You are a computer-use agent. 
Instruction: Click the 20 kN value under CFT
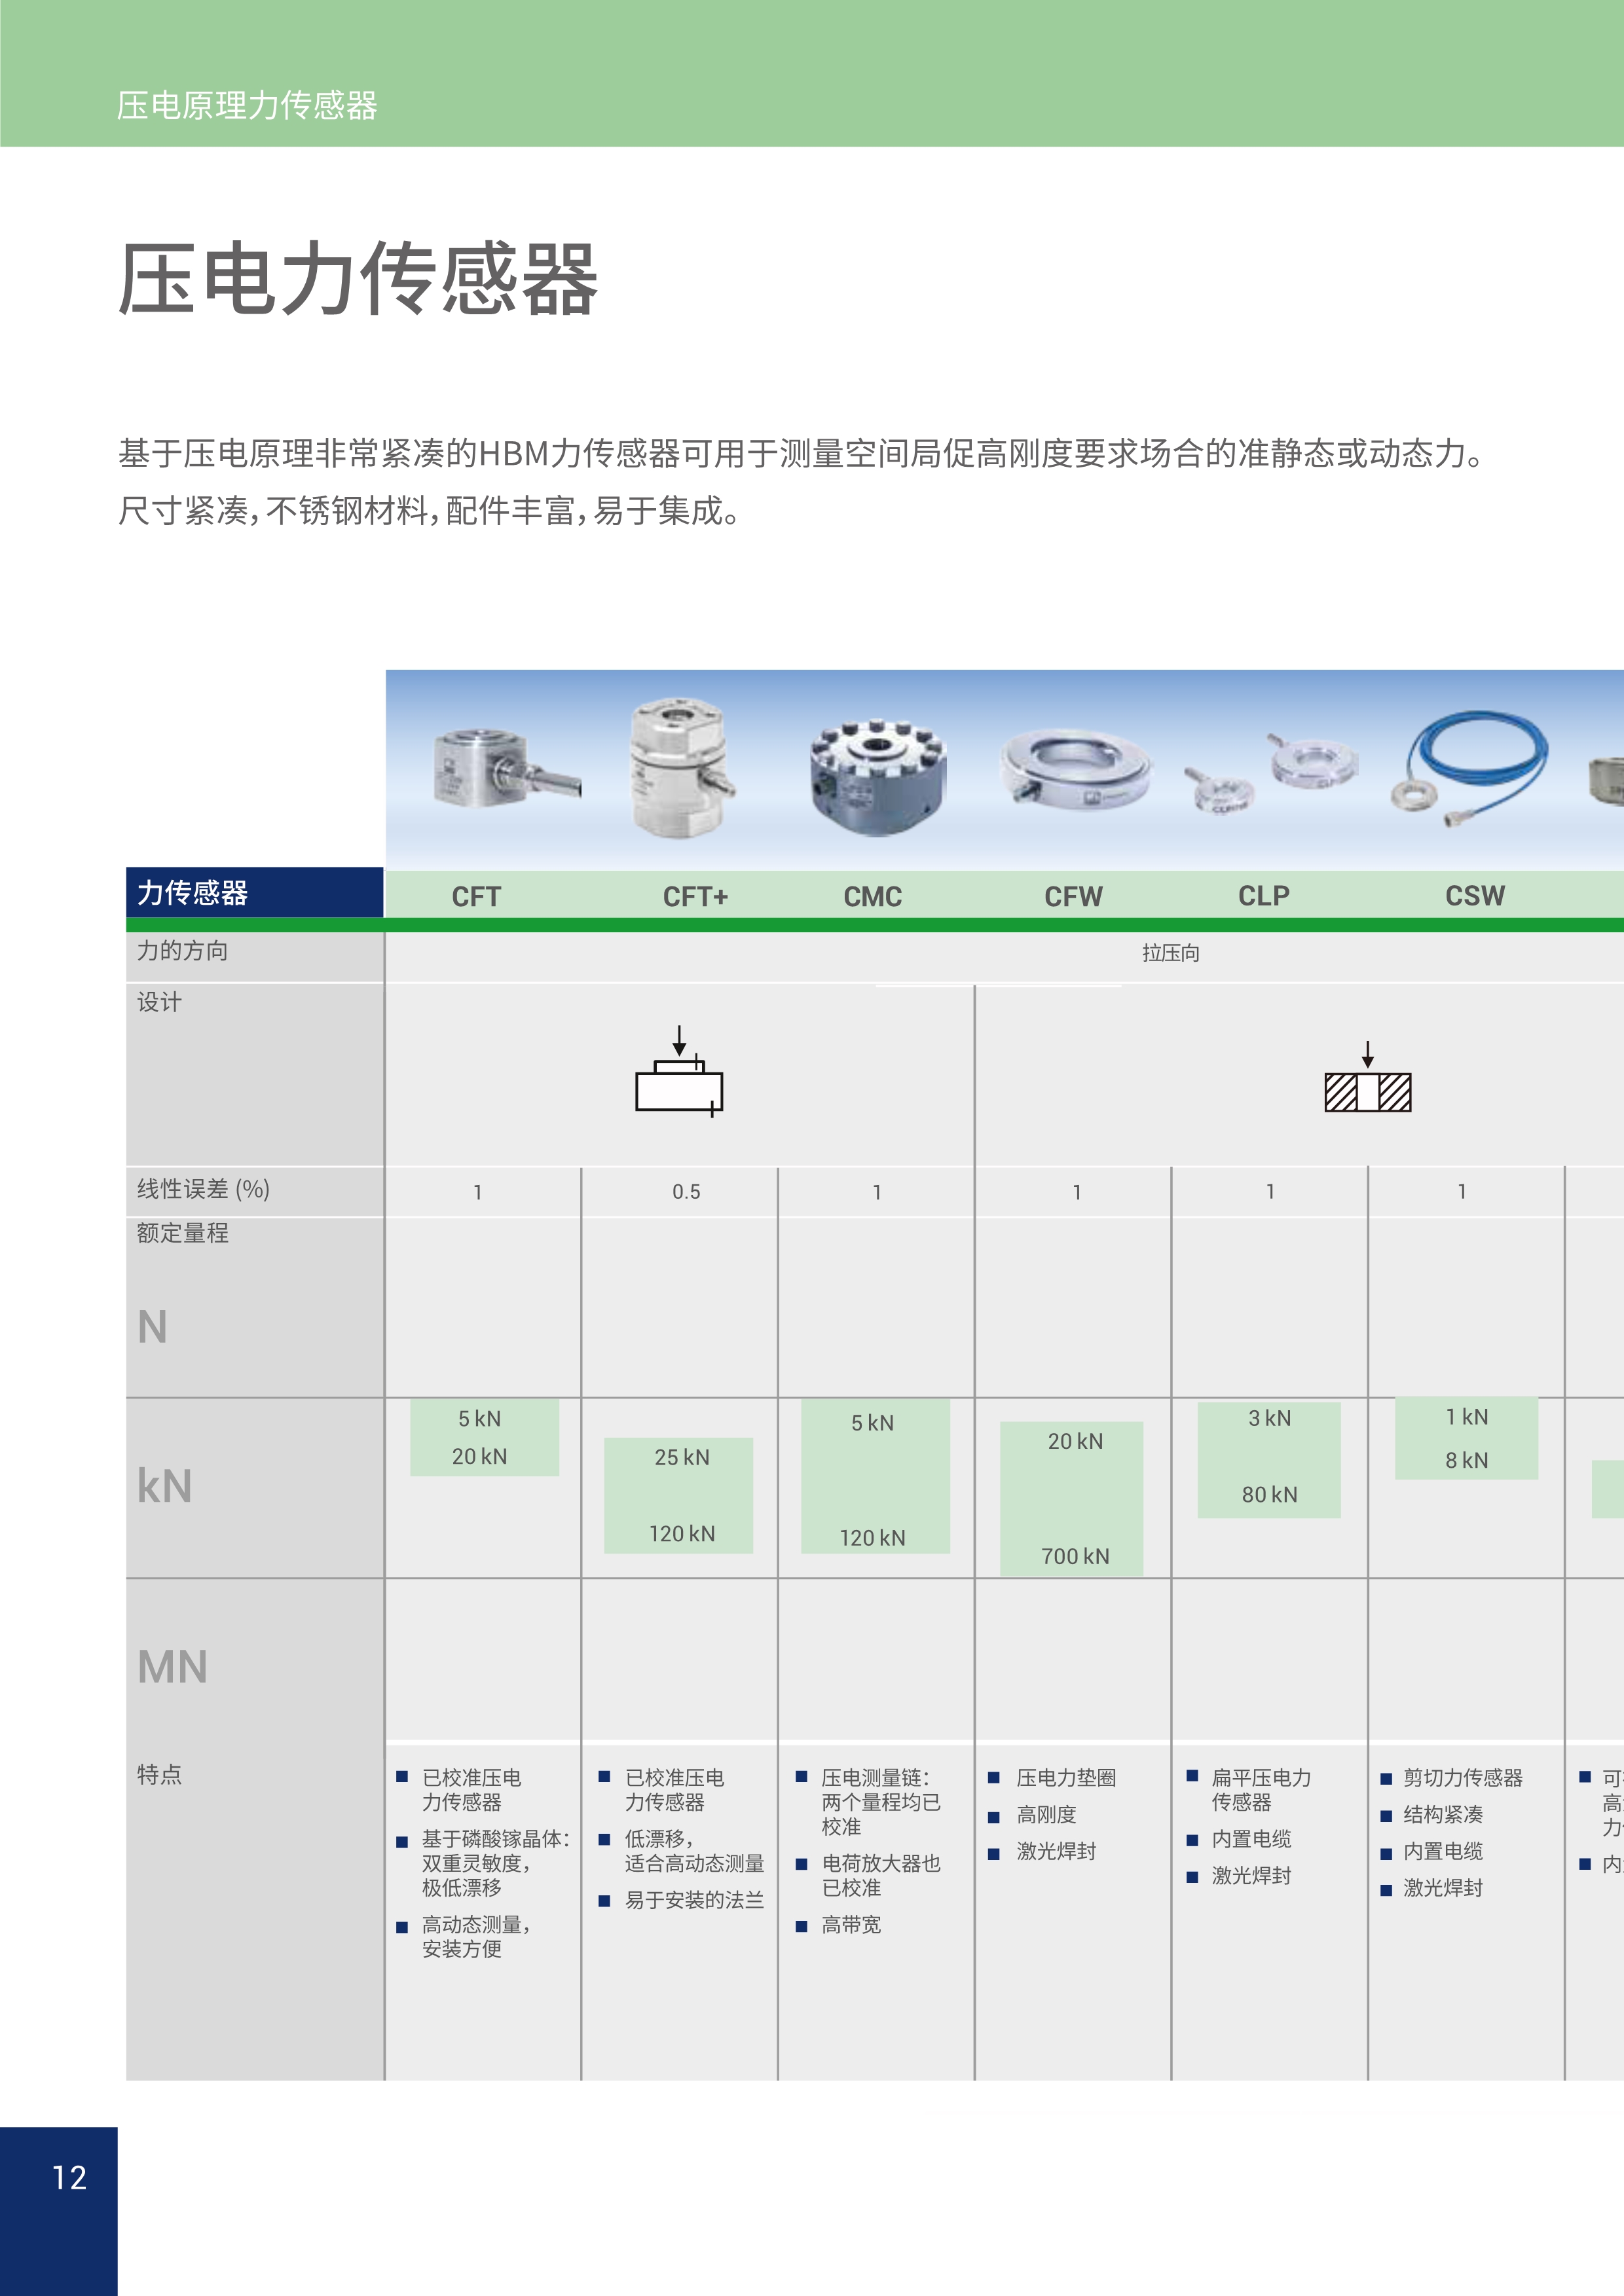[480, 1456]
